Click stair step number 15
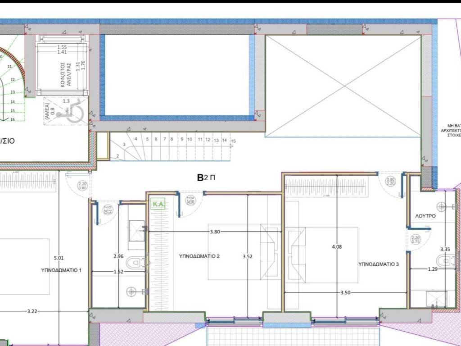Image resolution: width=461 pixels, height=346 pixels. (233, 141)
